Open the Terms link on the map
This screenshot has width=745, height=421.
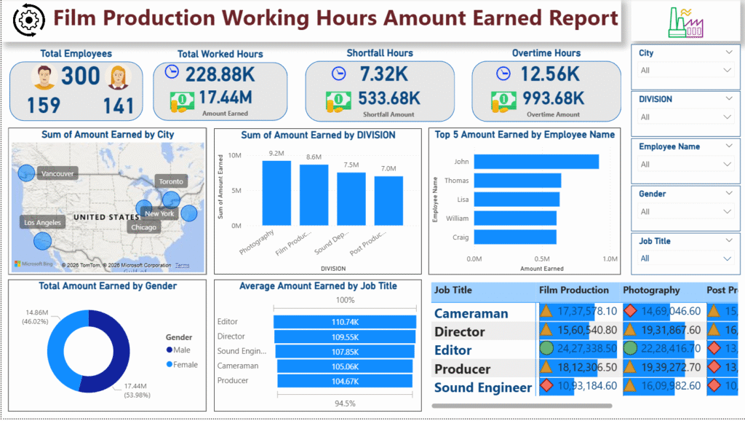point(182,265)
